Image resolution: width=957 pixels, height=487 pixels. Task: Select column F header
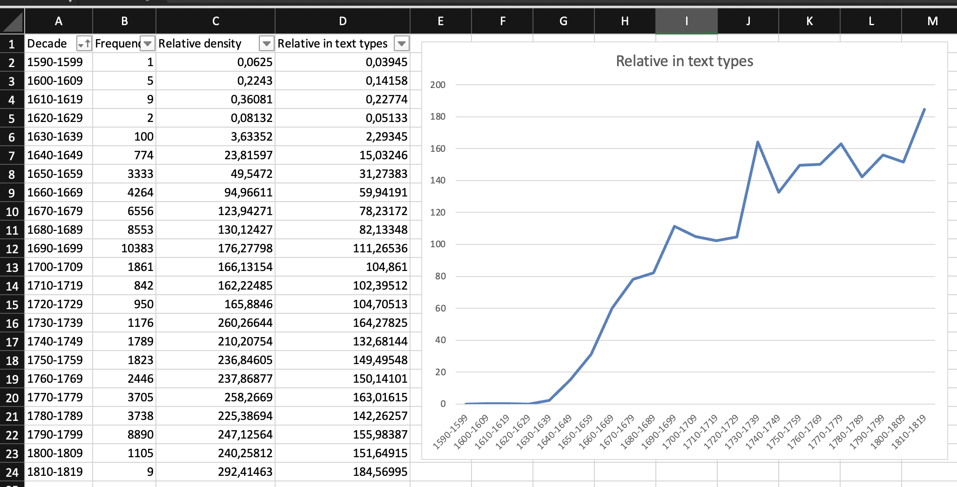pyautogui.click(x=502, y=21)
